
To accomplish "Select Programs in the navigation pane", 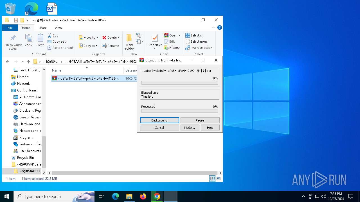I will pos(24,137).
